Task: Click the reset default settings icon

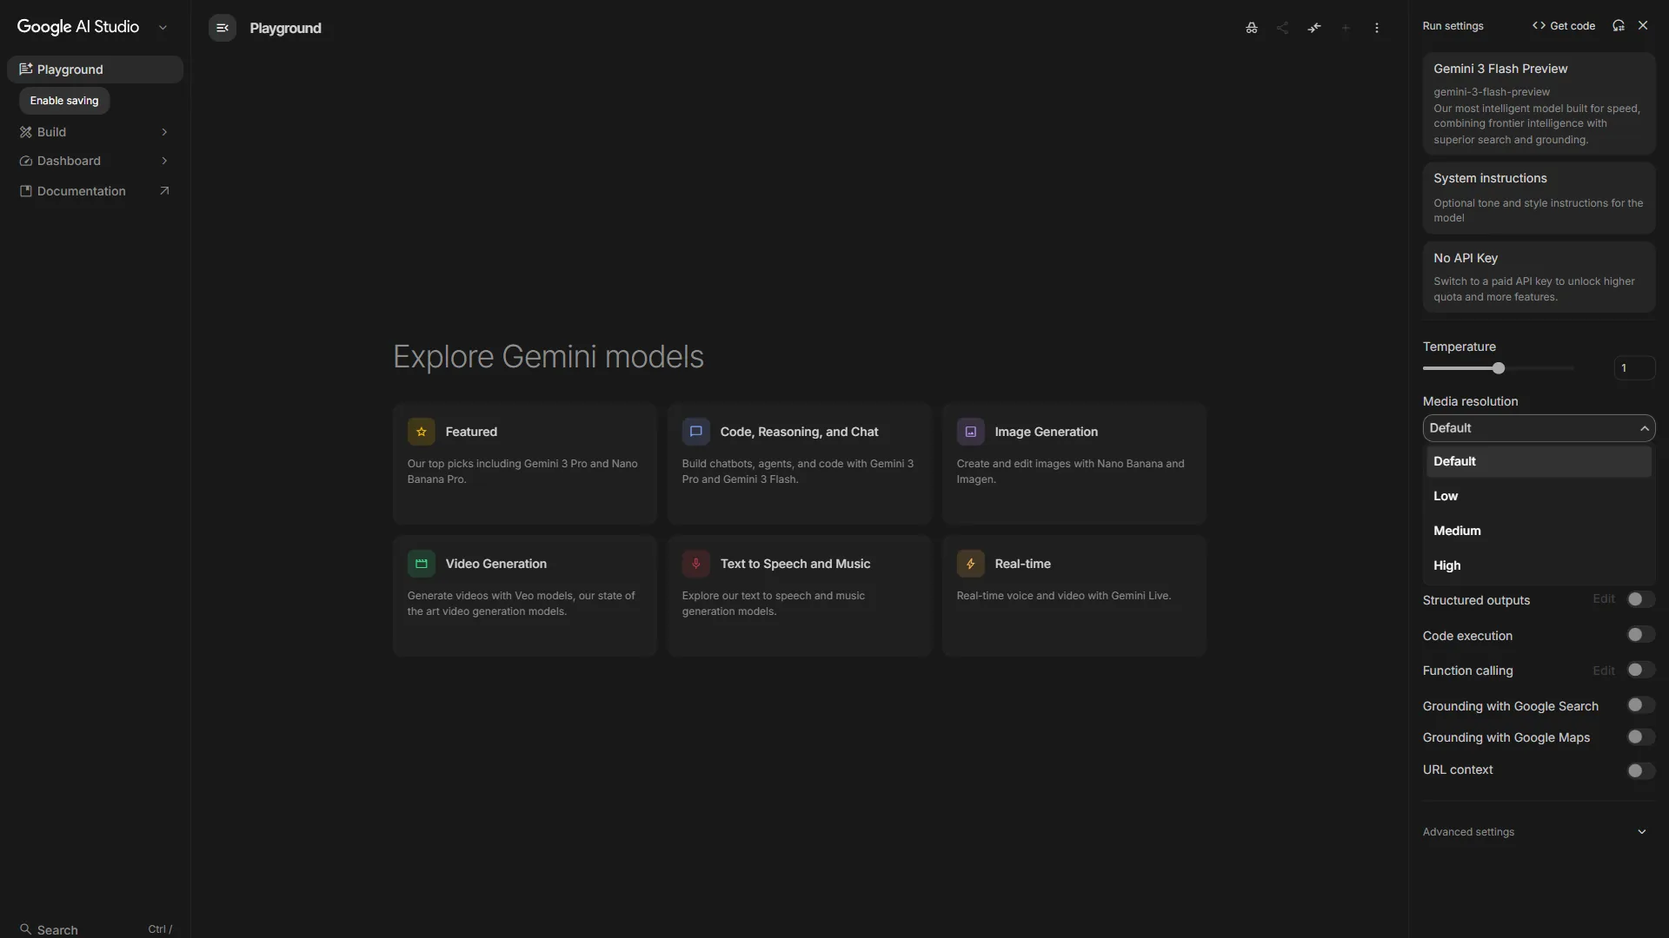Action: pyautogui.click(x=1619, y=26)
